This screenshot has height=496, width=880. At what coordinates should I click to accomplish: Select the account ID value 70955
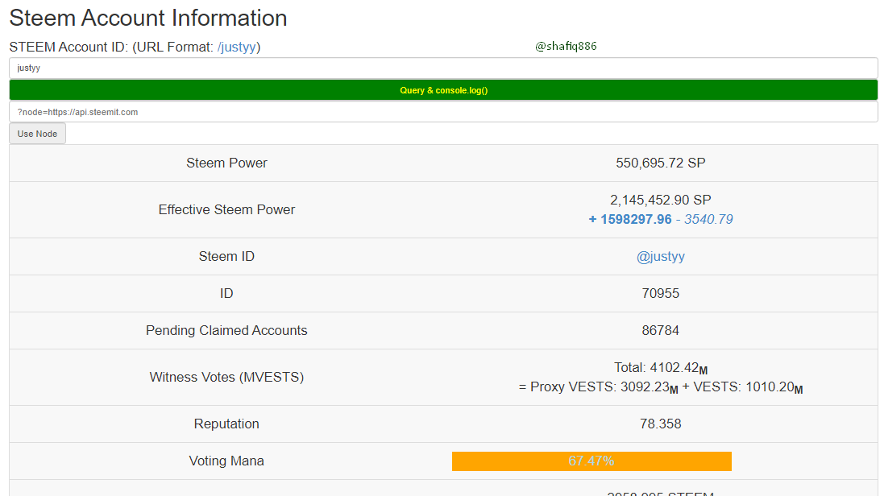tap(661, 293)
